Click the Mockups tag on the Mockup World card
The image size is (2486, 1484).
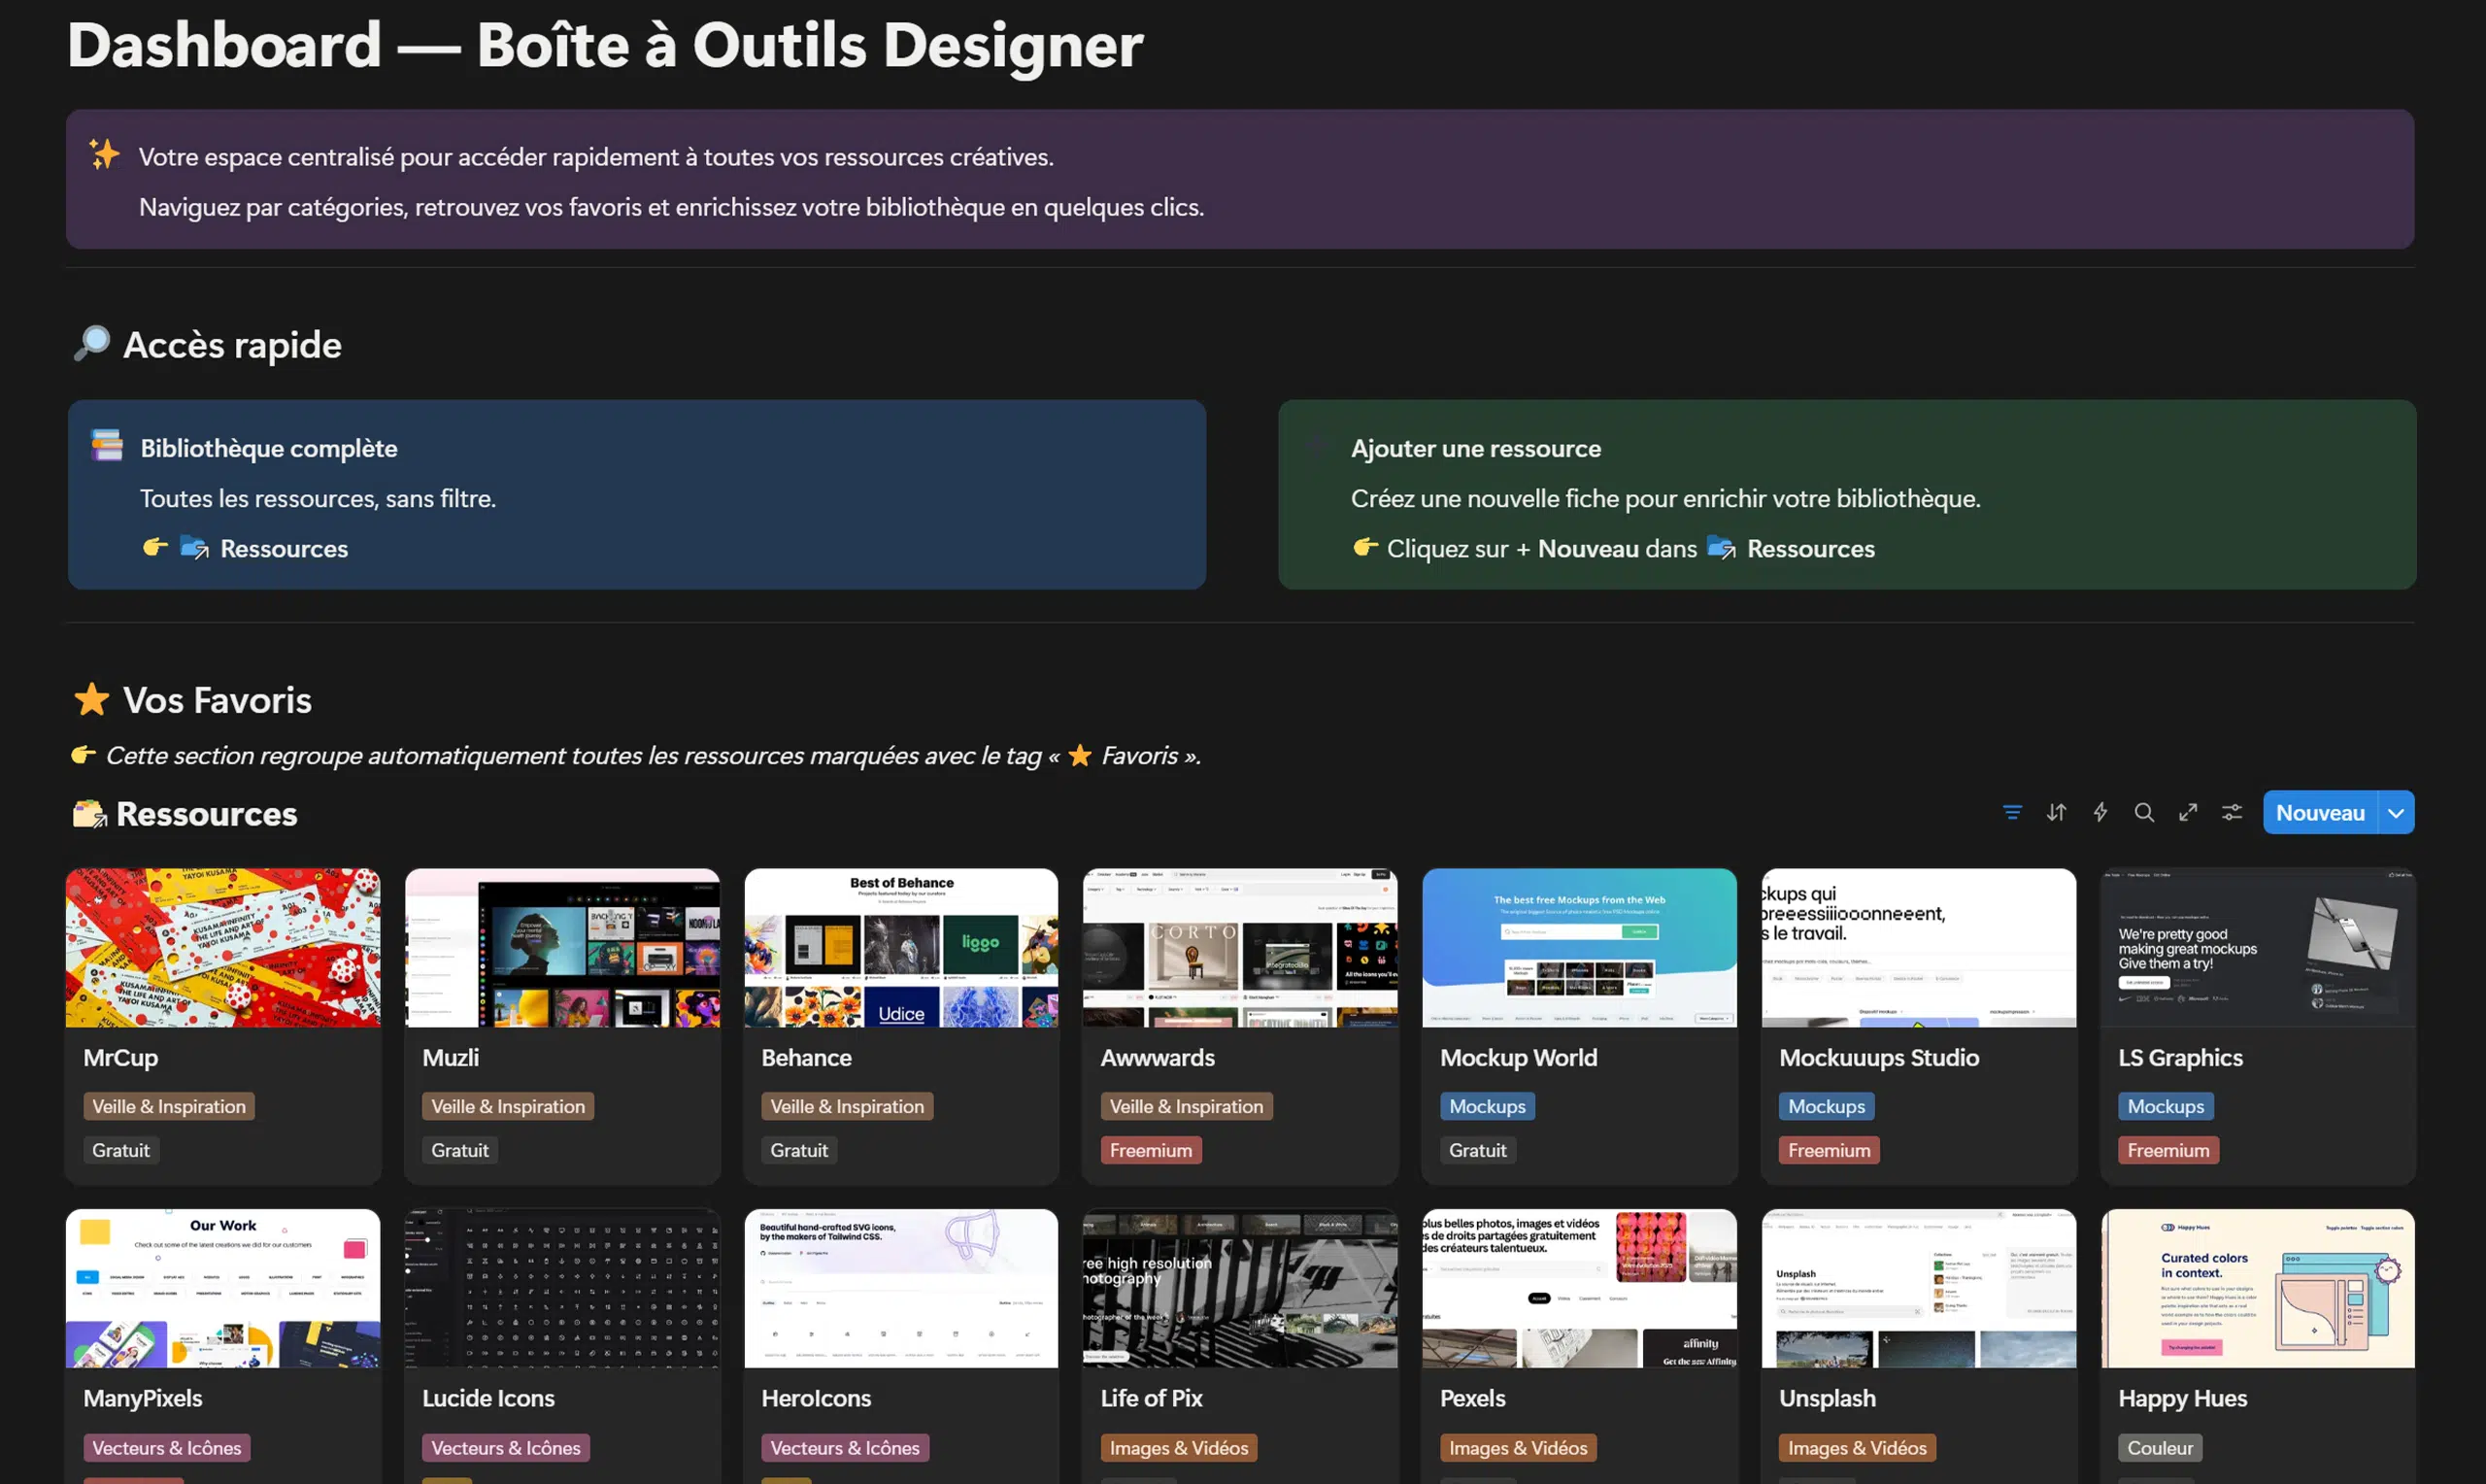pyautogui.click(x=1488, y=1106)
